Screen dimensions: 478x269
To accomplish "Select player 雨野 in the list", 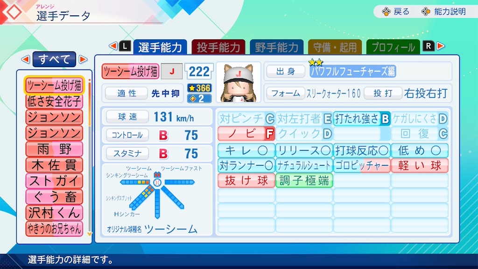I will click(54, 149).
